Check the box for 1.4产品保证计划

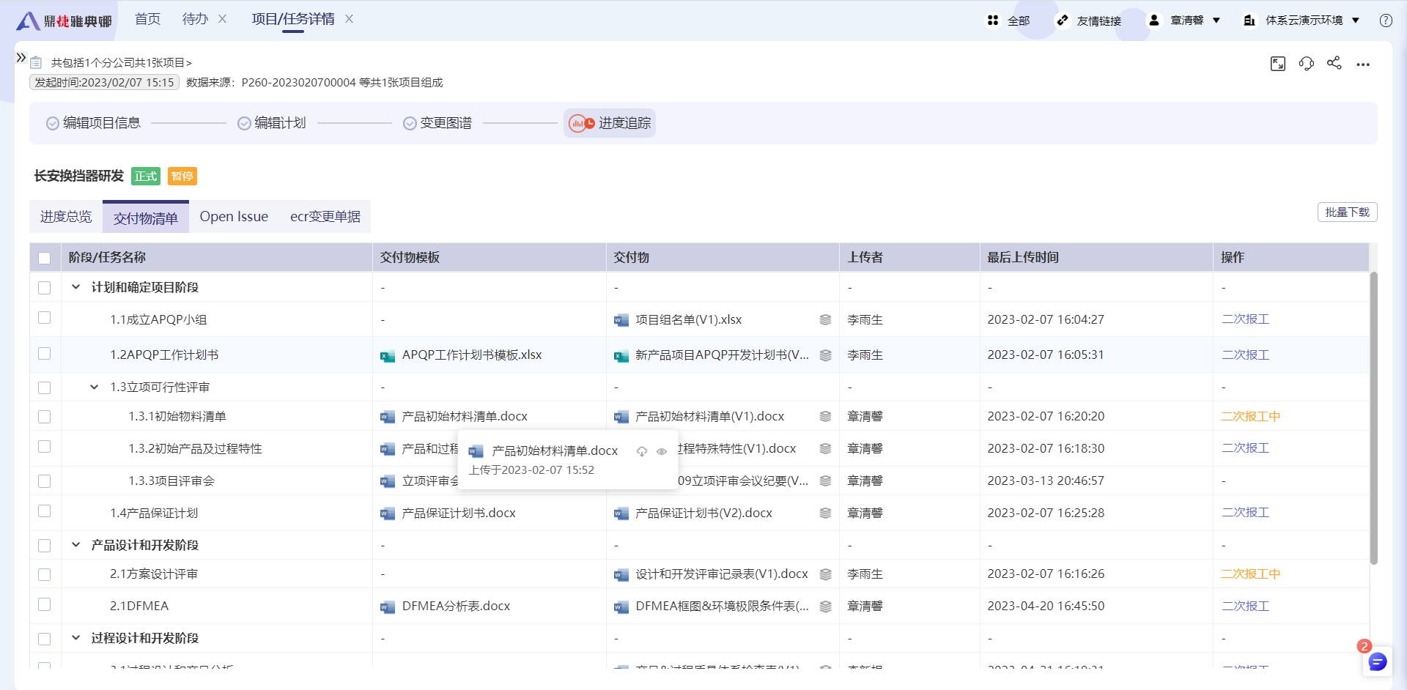45,511
